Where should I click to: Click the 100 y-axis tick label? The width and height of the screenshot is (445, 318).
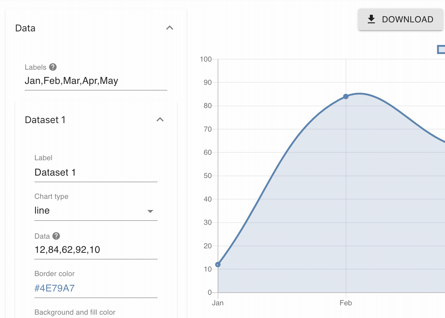click(206, 59)
